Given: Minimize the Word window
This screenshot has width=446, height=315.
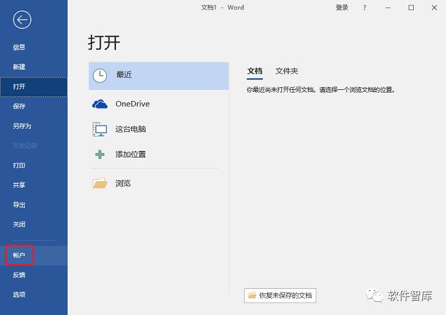Looking at the screenshot, I should [x=388, y=8].
